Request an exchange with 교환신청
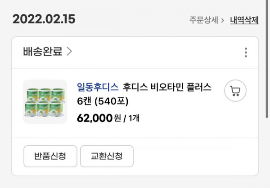 click(x=107, y=156)
